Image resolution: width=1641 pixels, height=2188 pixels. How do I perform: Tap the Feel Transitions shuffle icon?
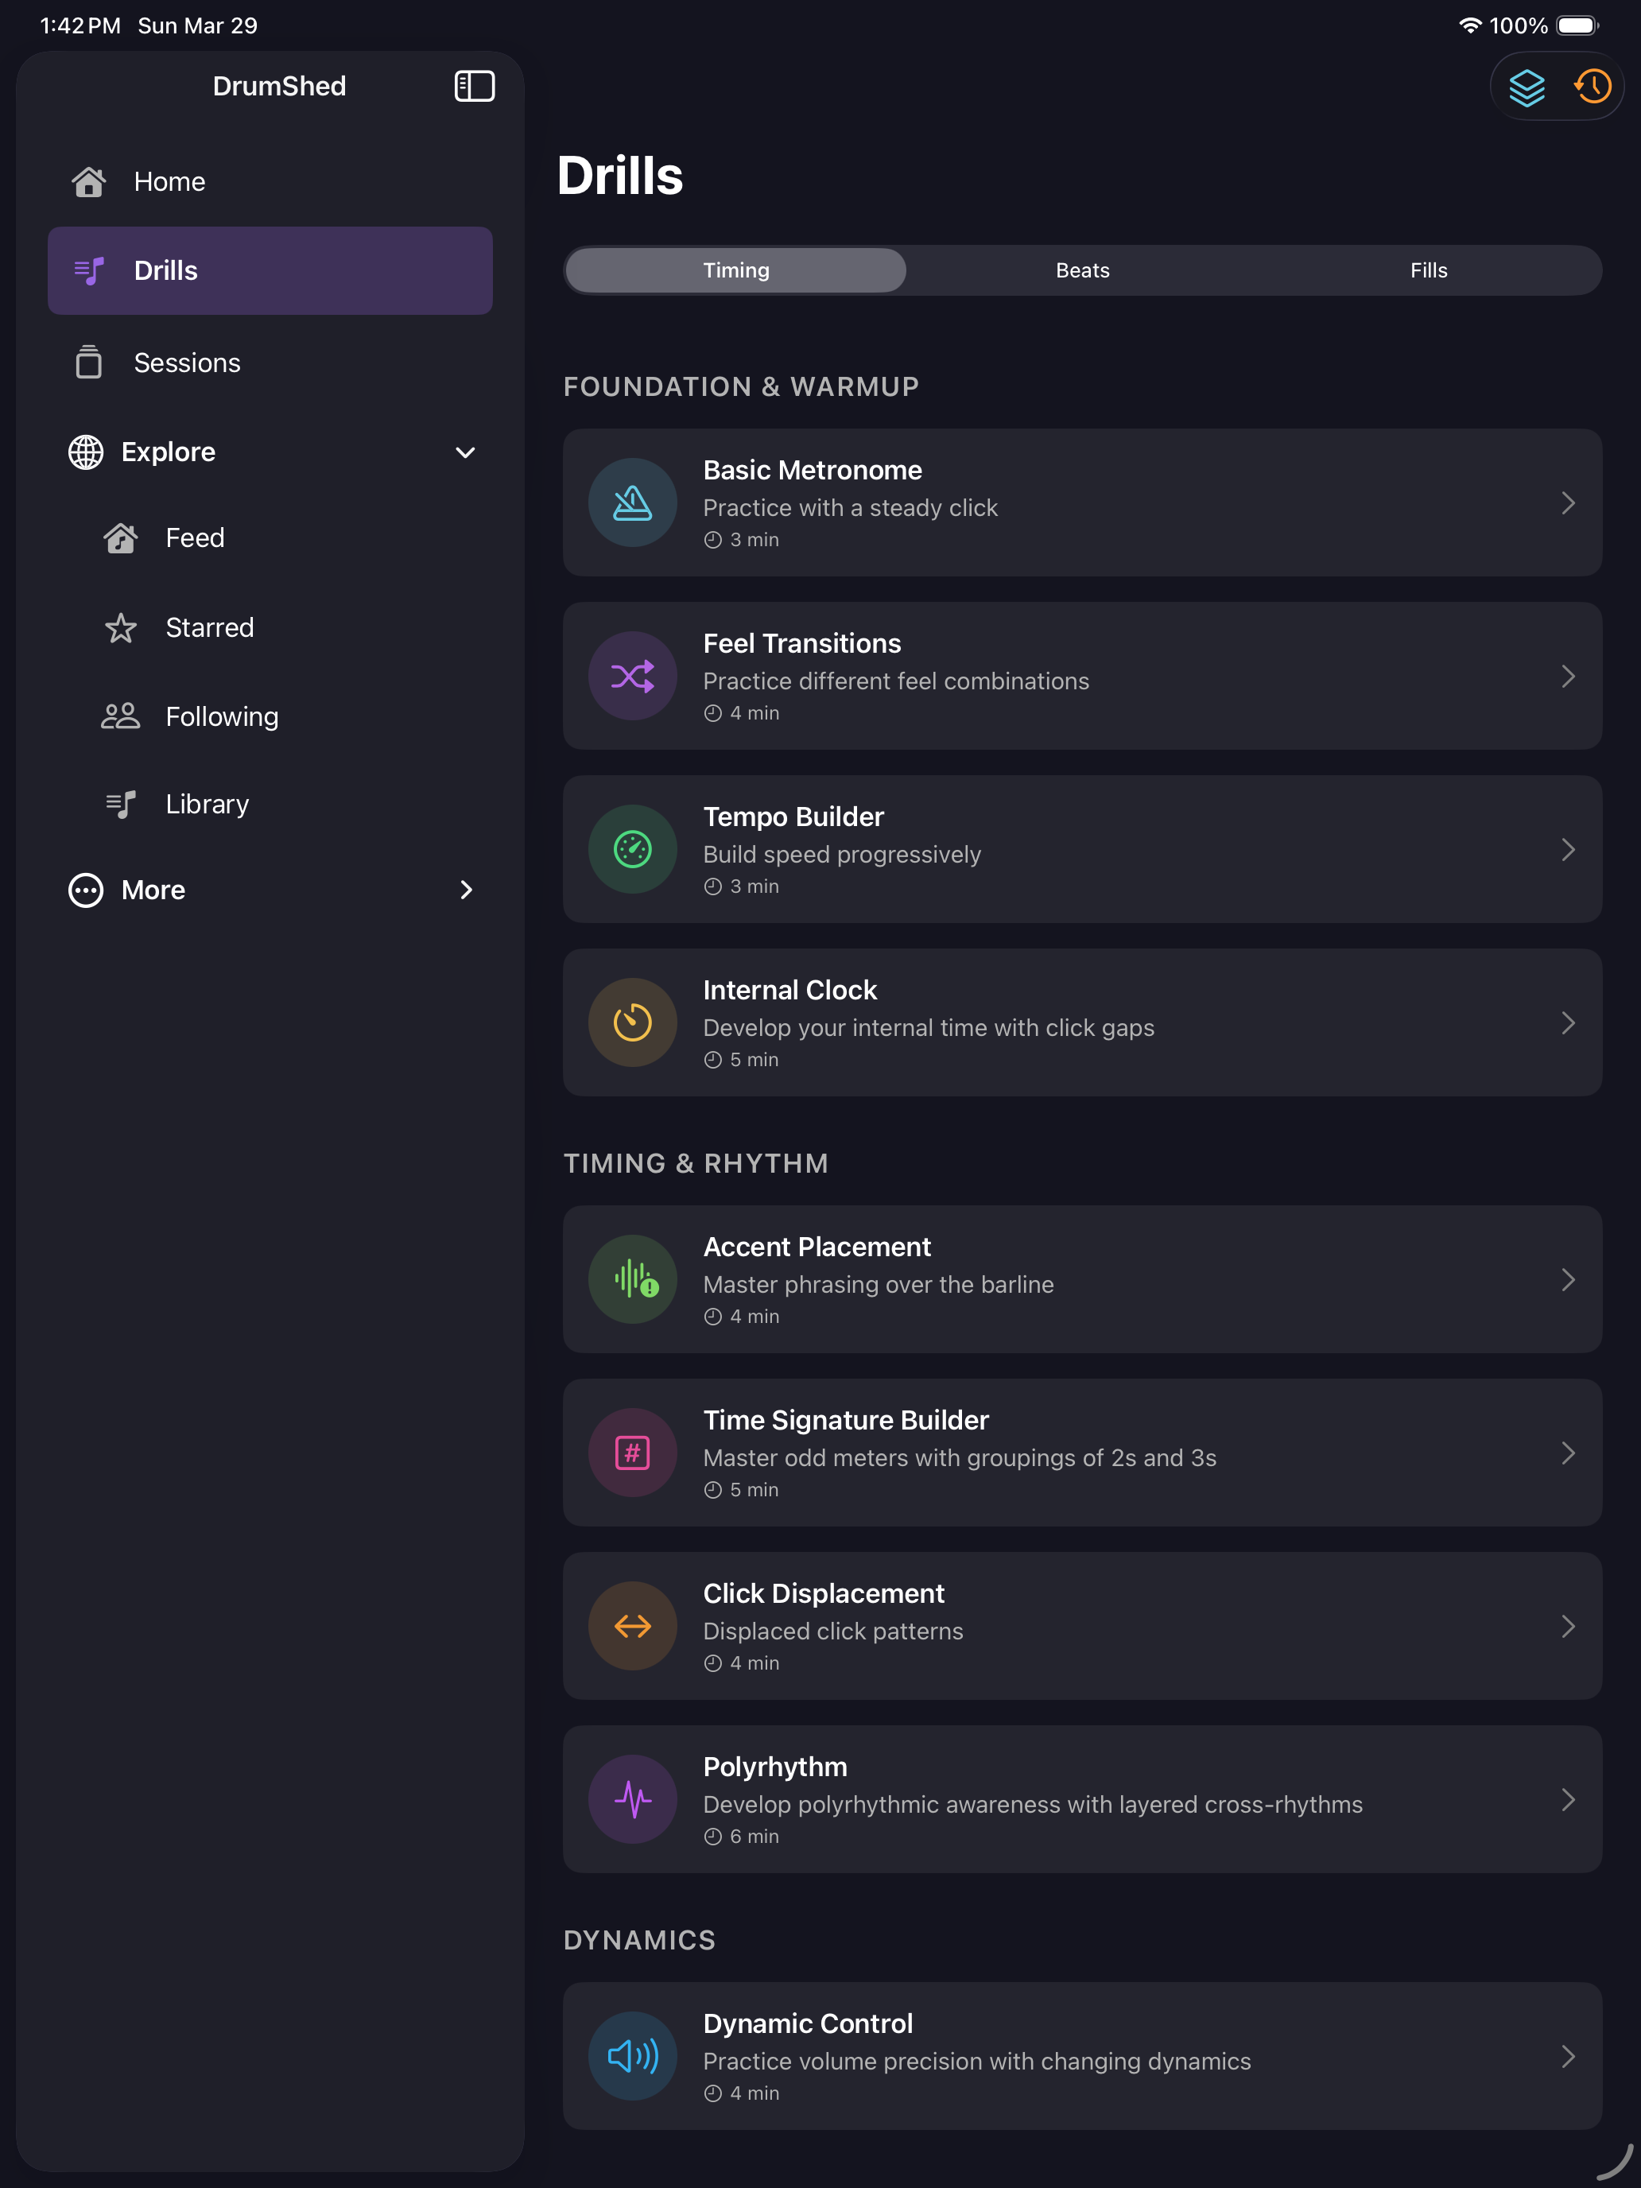point(632,677)
